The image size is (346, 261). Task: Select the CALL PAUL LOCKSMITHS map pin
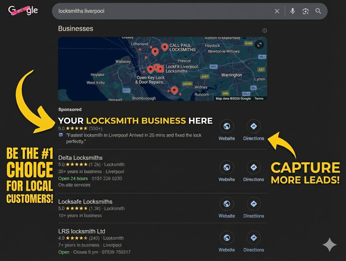tap(165, 47)
